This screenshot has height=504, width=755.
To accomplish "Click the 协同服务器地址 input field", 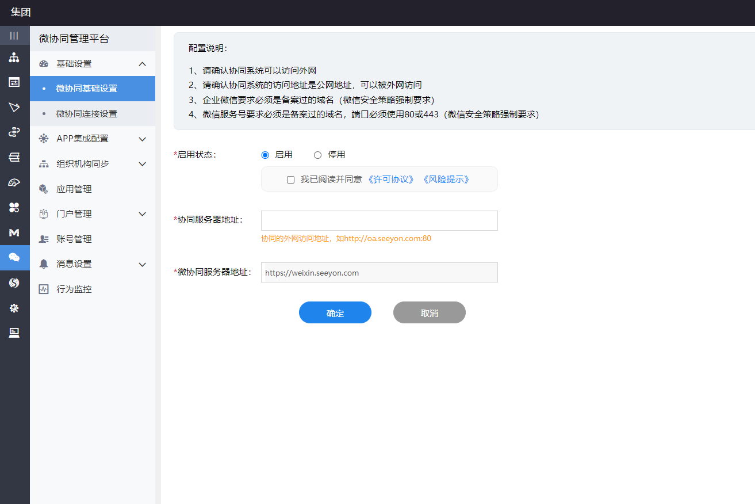I will pos(379,221).
